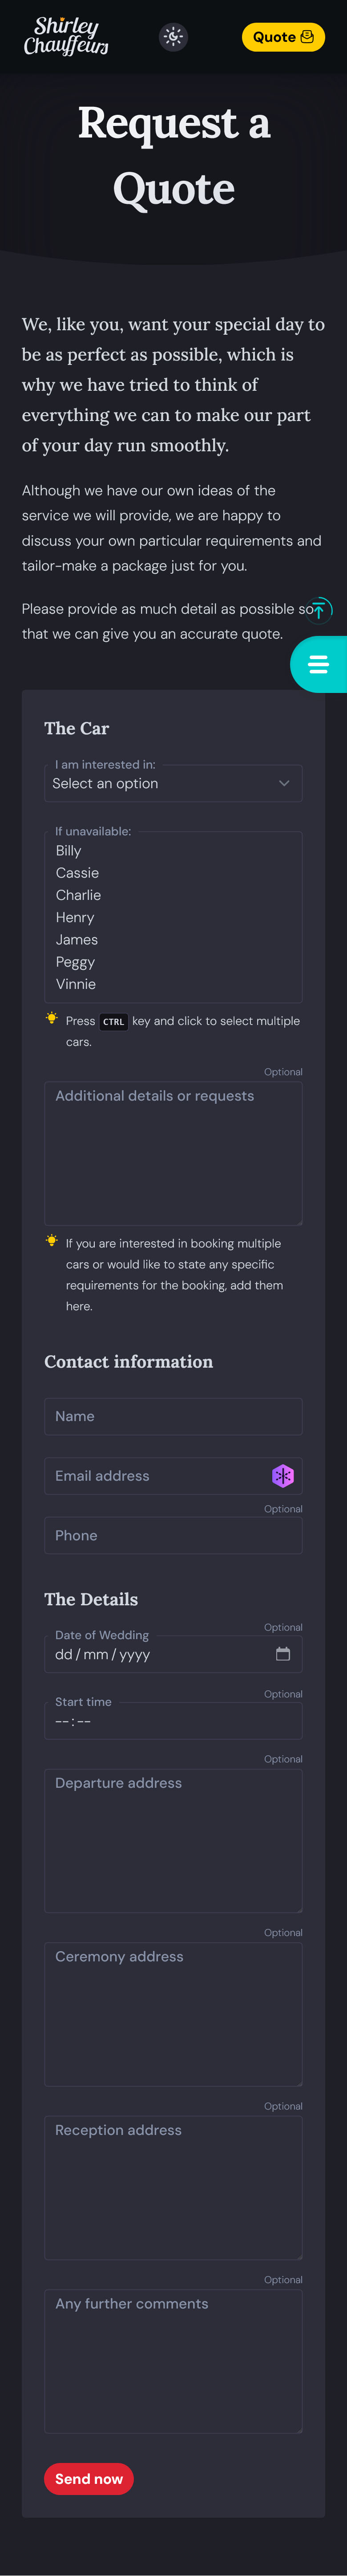Toggle the light/dark theme switch
The width and height of the screenshot is (347, 2576).
173,37
